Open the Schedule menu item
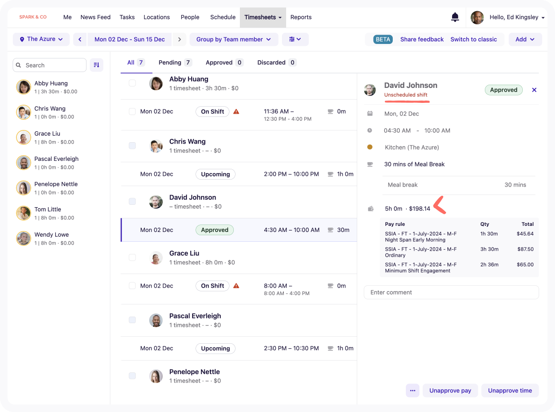 223,17
